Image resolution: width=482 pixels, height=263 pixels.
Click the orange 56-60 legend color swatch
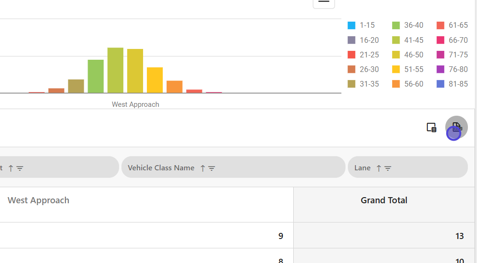396,84
